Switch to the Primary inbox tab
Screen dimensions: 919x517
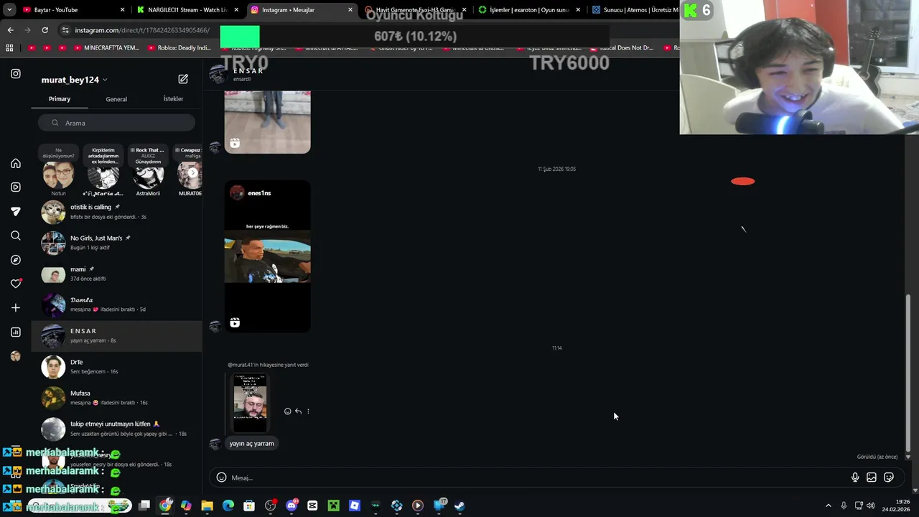pyautogui.click(x=60, y=99)
